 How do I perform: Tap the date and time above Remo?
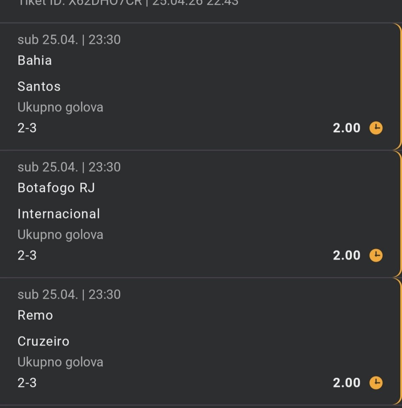pos(69,295)
